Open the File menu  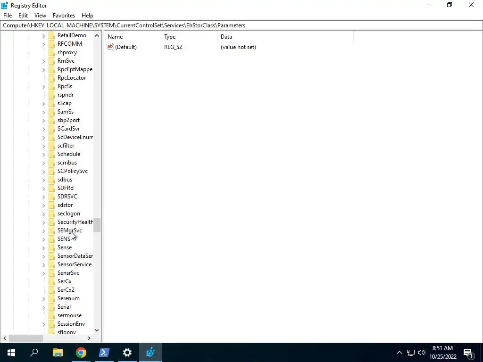coord(8,16)
